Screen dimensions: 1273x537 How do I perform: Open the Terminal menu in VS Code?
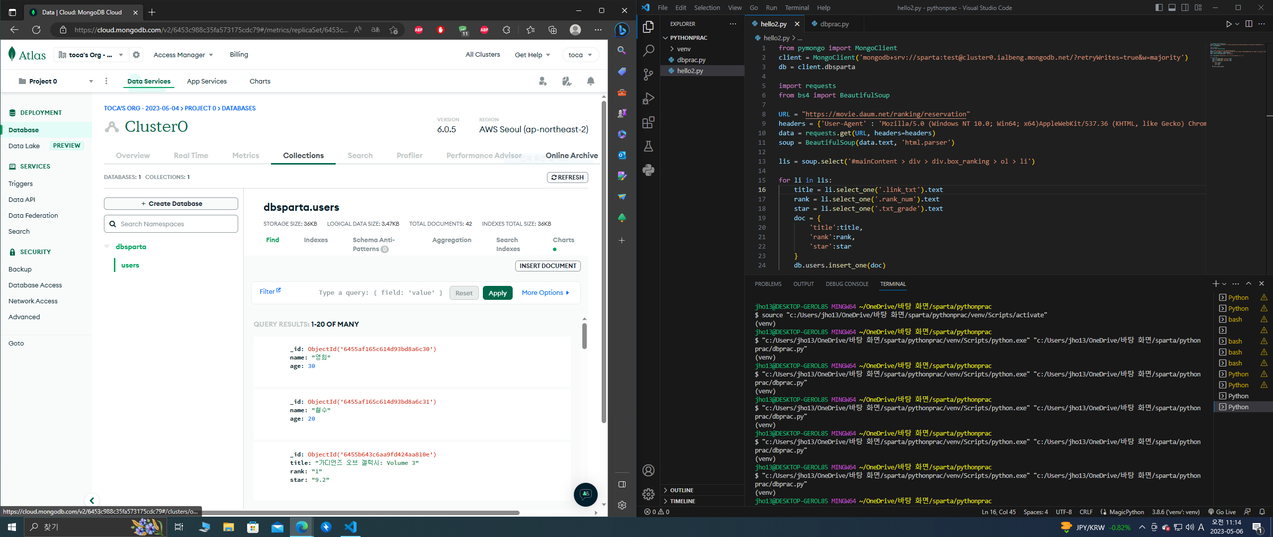797,7
